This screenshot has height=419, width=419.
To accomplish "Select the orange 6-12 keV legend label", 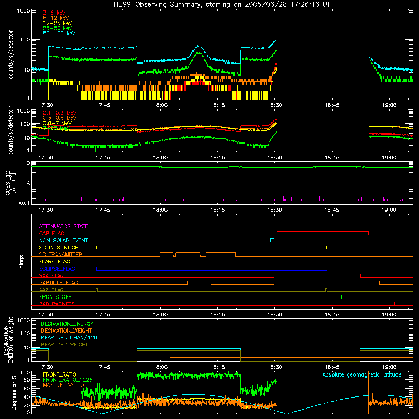I will click(x=56, y=18).
